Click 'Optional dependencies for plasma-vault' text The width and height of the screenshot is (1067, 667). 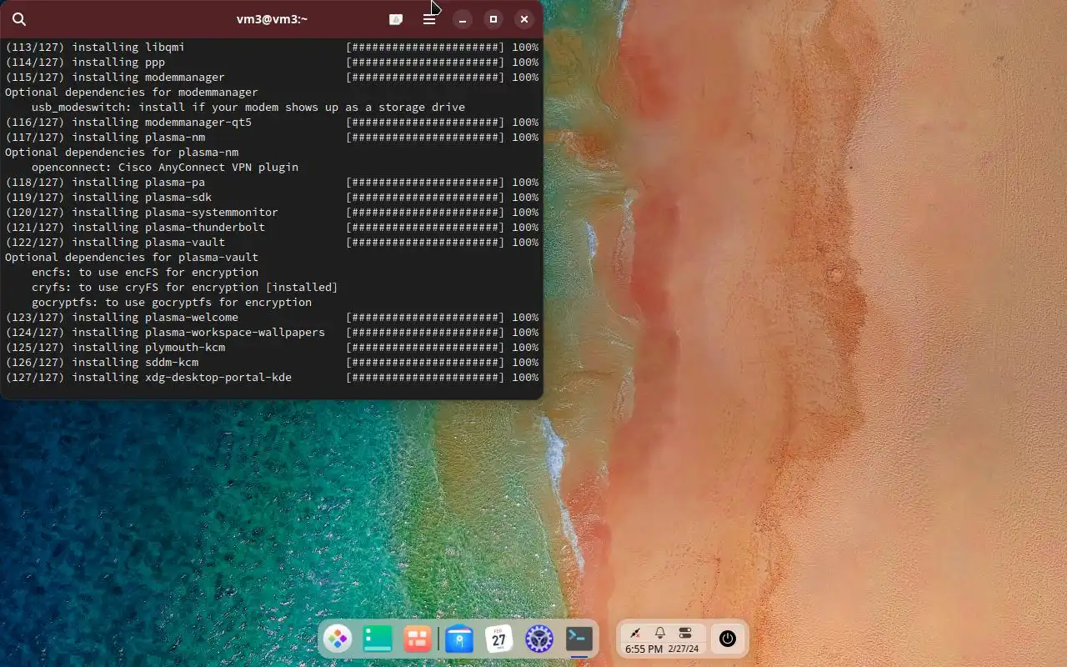[132, 258]
